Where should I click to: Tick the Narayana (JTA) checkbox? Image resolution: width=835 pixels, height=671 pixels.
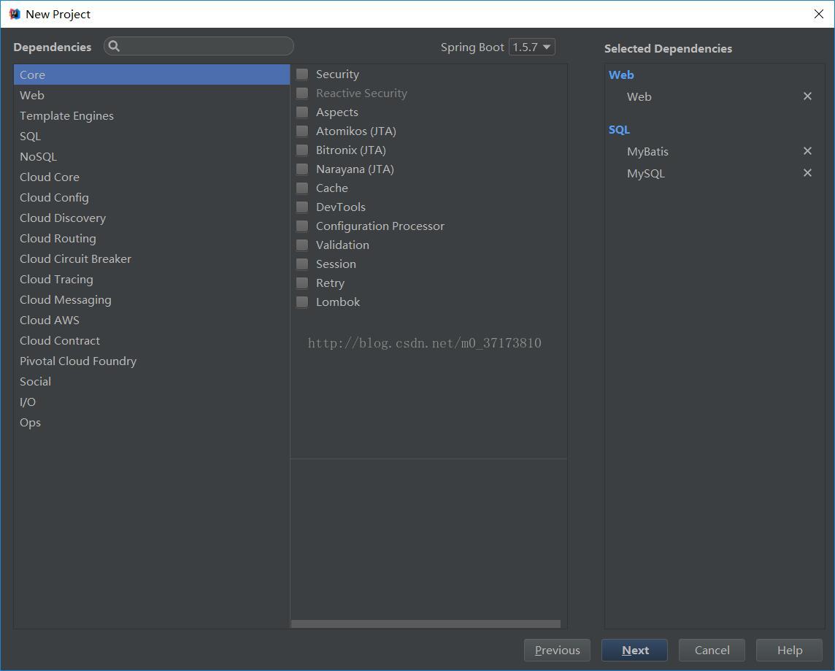coord(302,169)
